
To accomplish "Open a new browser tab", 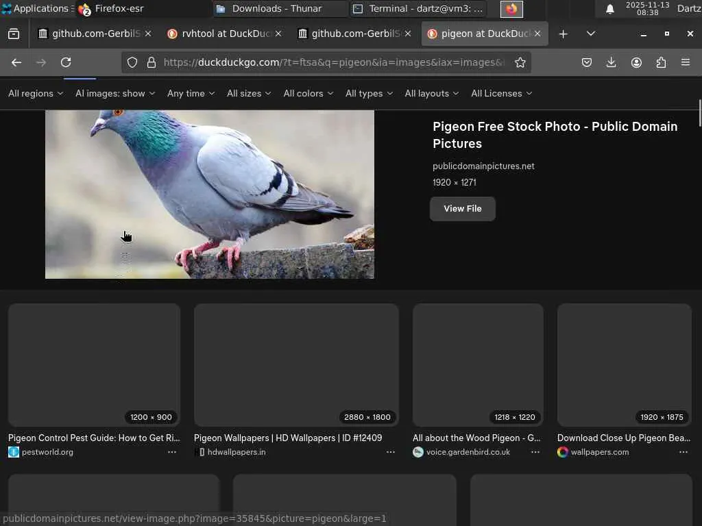I will [x=563, y=34].
